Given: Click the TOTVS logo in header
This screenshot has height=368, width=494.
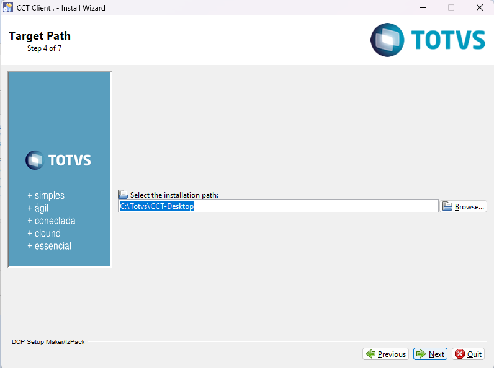Looking at the screenshot, I should 428,40.
